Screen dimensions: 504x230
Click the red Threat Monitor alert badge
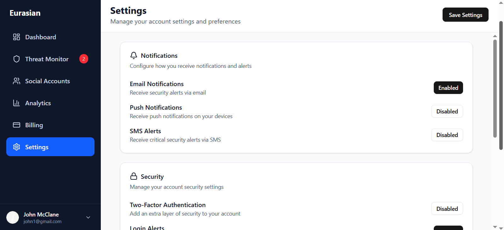tap(84, 59)
